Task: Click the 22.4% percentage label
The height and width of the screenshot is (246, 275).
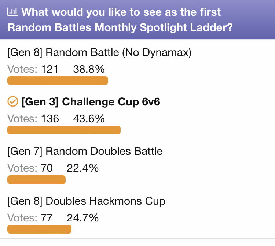Action: (82, 168)
